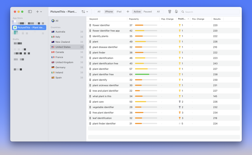Open the inspector badge icon in toolbar

pyautogui.click(x=170, y=12)
